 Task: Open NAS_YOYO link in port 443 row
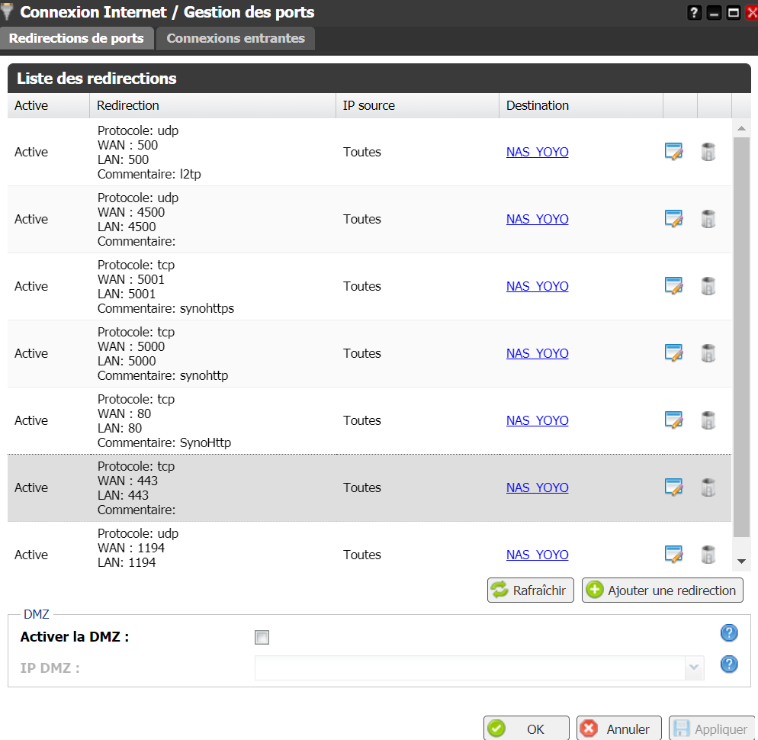(x=537, y=487)
